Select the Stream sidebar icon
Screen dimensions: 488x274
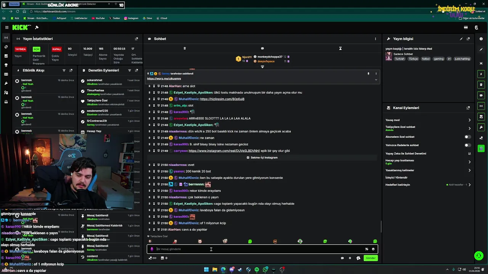6,38
